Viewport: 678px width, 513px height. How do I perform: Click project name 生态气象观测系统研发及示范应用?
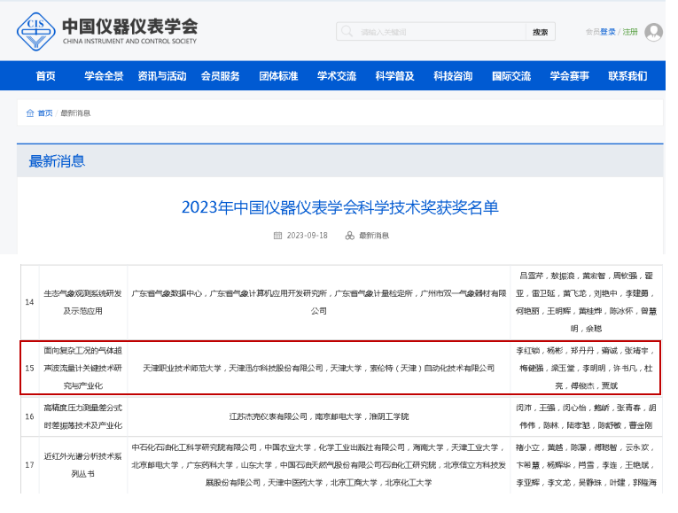click(x=82, y=302)
